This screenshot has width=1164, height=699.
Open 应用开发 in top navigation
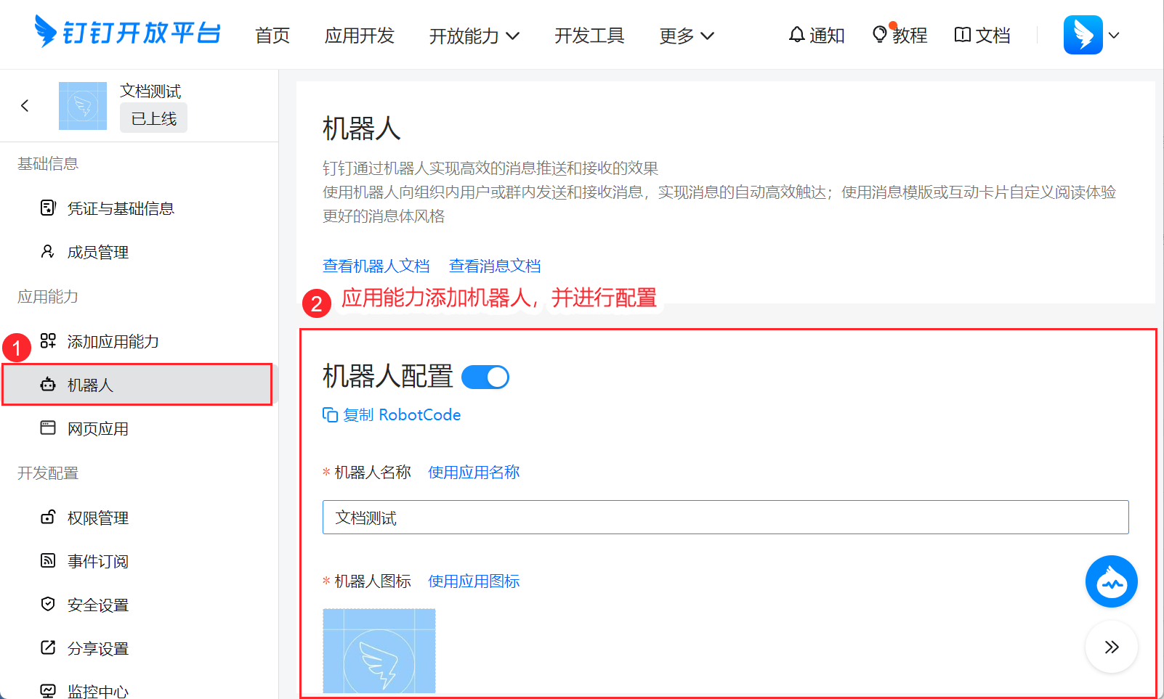pos(360,36)
